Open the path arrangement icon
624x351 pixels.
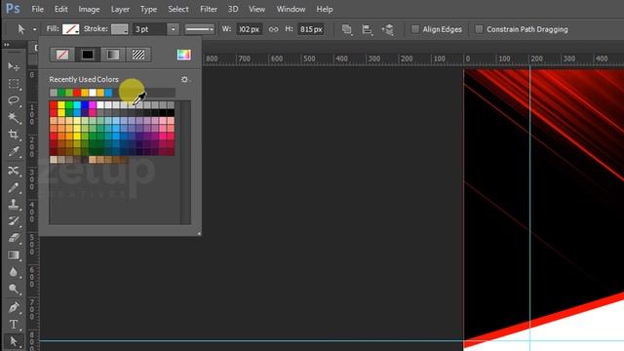[x=388, y=29]
